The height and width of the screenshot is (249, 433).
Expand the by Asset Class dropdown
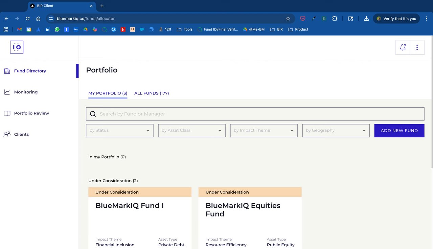pyautogui.click(x=192, y=131)
